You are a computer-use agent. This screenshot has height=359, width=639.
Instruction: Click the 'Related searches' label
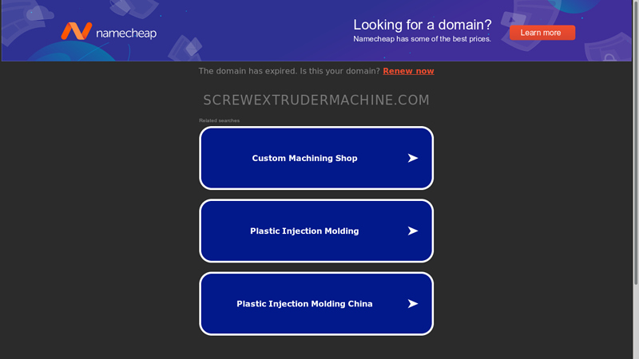[219, 120]
